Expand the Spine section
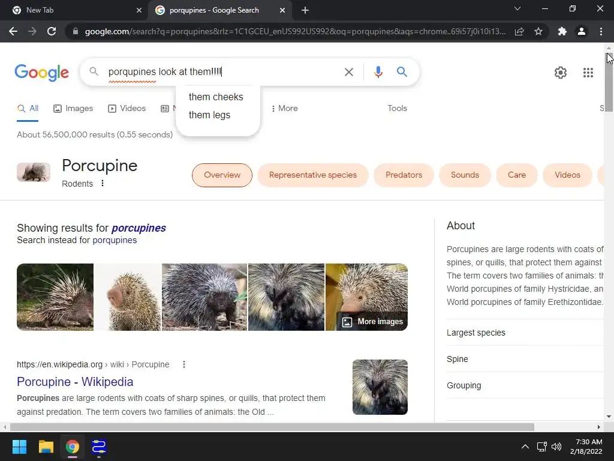Image resolution: width=614 pixels, height=461 pixels. 525,359
